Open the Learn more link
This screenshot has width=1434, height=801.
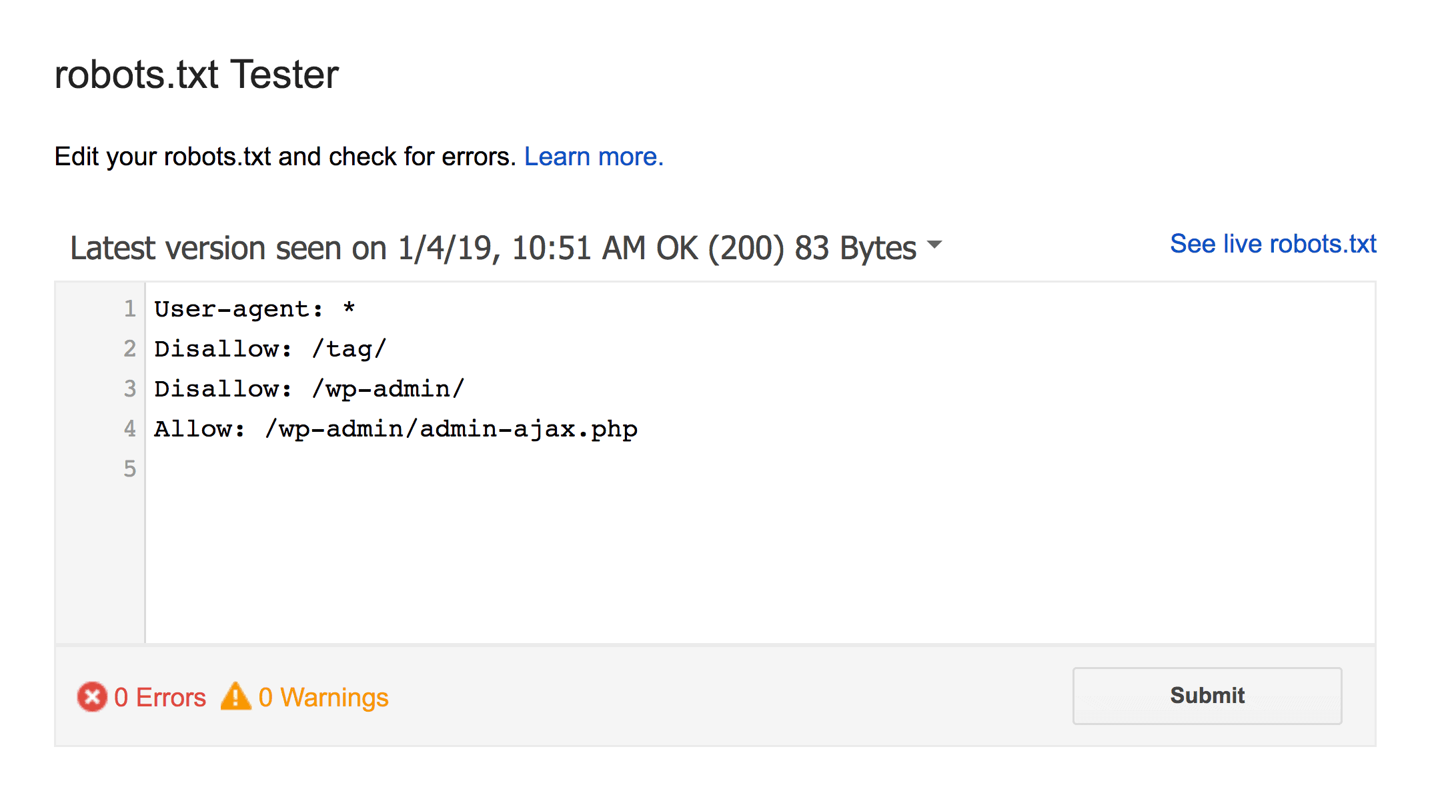pos(593,157)
